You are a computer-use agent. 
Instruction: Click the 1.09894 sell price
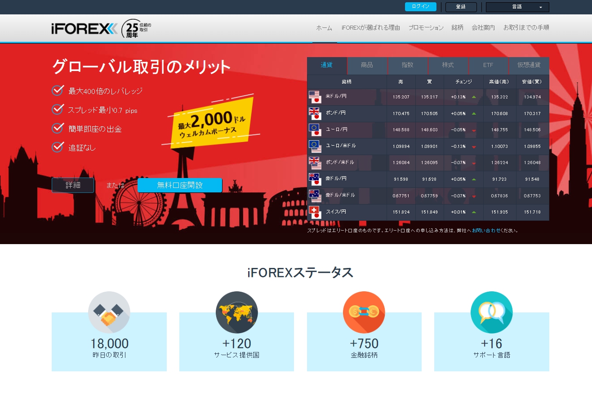coord(401,147)
